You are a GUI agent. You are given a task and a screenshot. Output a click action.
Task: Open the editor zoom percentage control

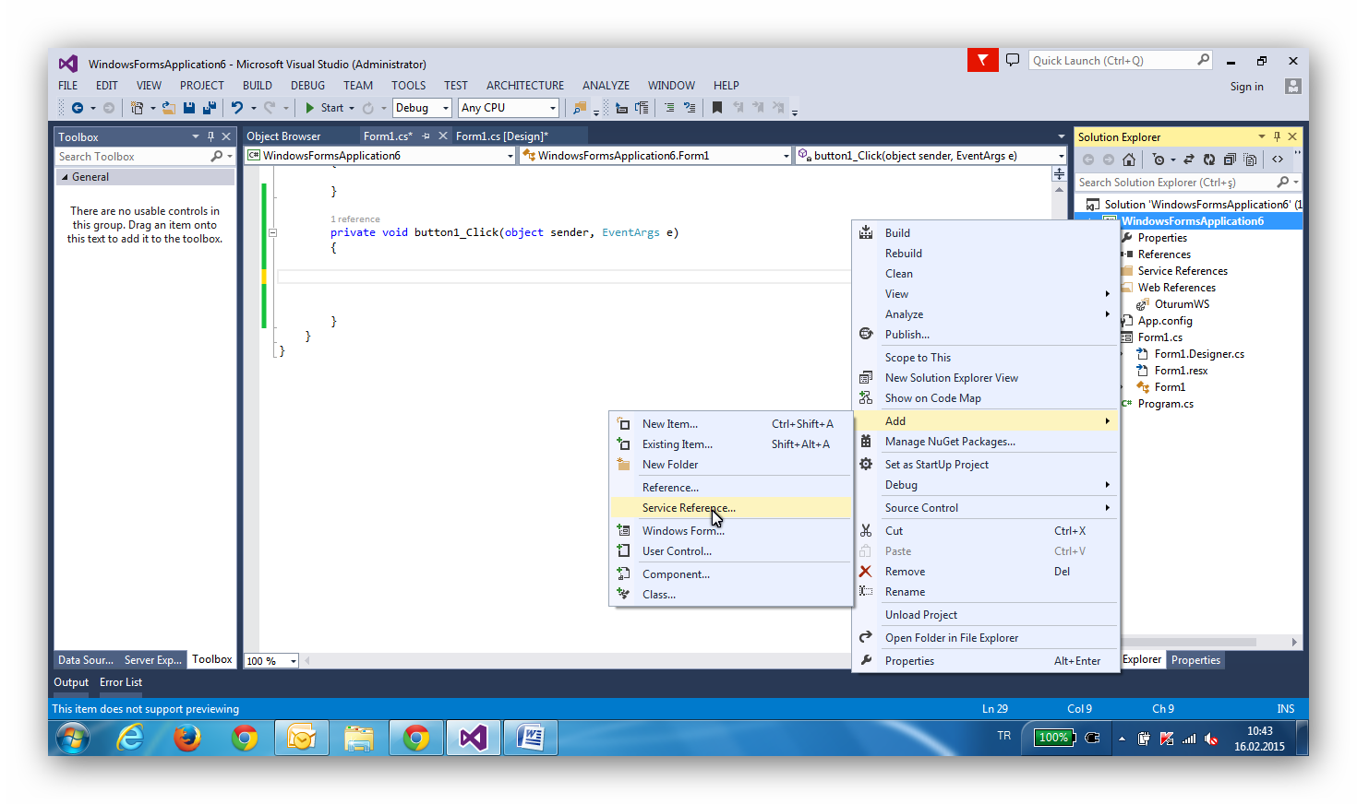point(270,660)
